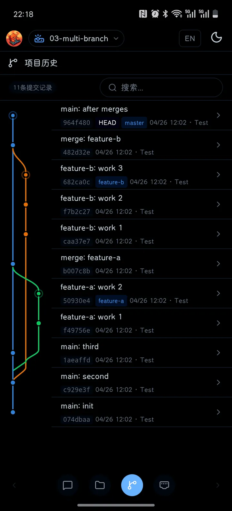This screenshot has height=511, width=232.
Task: Click the project history branch icon
Action: 13,63
